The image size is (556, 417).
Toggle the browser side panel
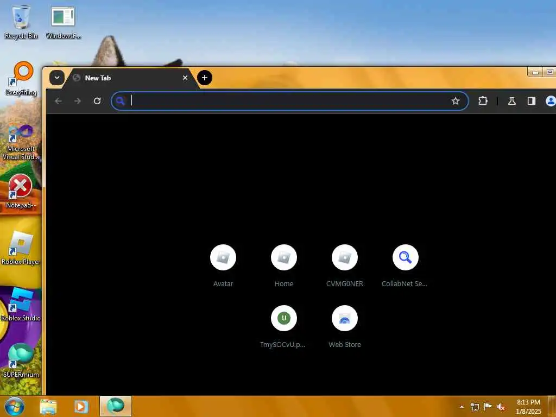click(531, 101)
